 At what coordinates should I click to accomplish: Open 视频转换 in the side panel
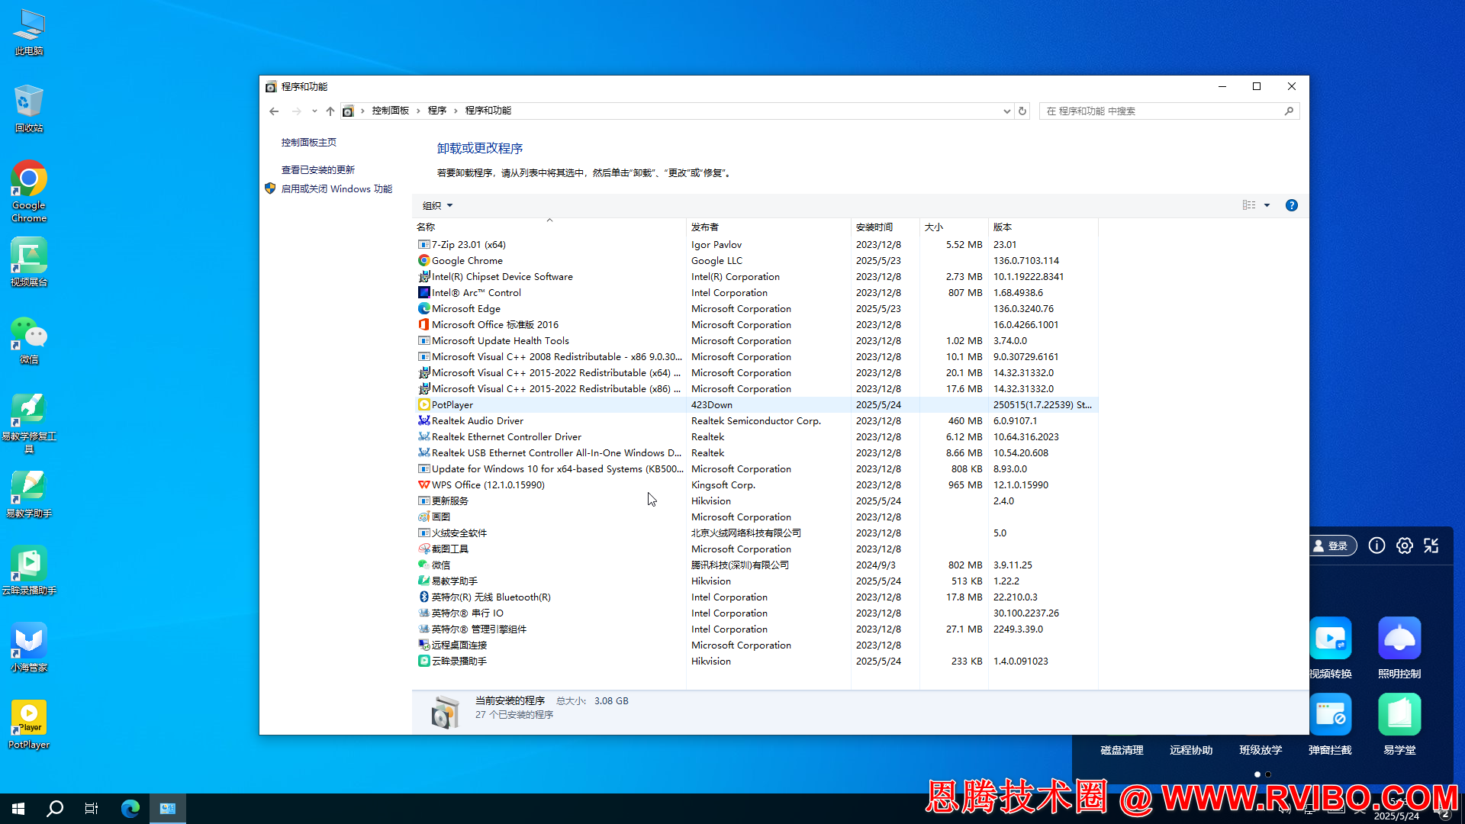[x=1331, y=648]
